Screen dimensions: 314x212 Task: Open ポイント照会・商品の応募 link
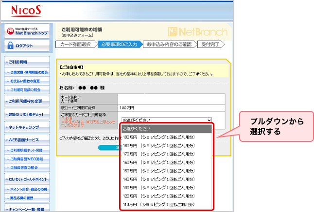point(27,189)
